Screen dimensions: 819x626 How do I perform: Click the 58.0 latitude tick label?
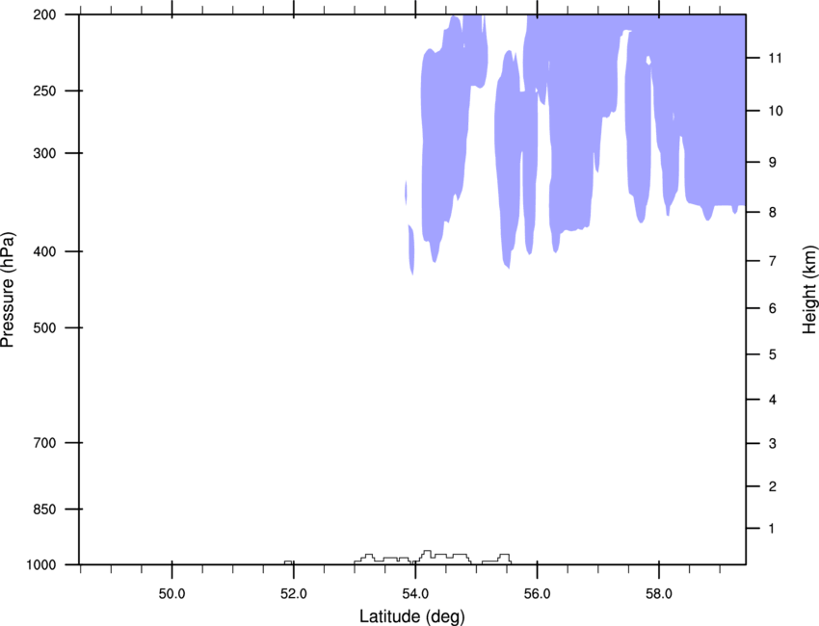coord(659,594)
